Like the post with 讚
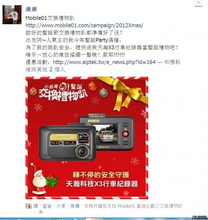 (x=36, y=206)
